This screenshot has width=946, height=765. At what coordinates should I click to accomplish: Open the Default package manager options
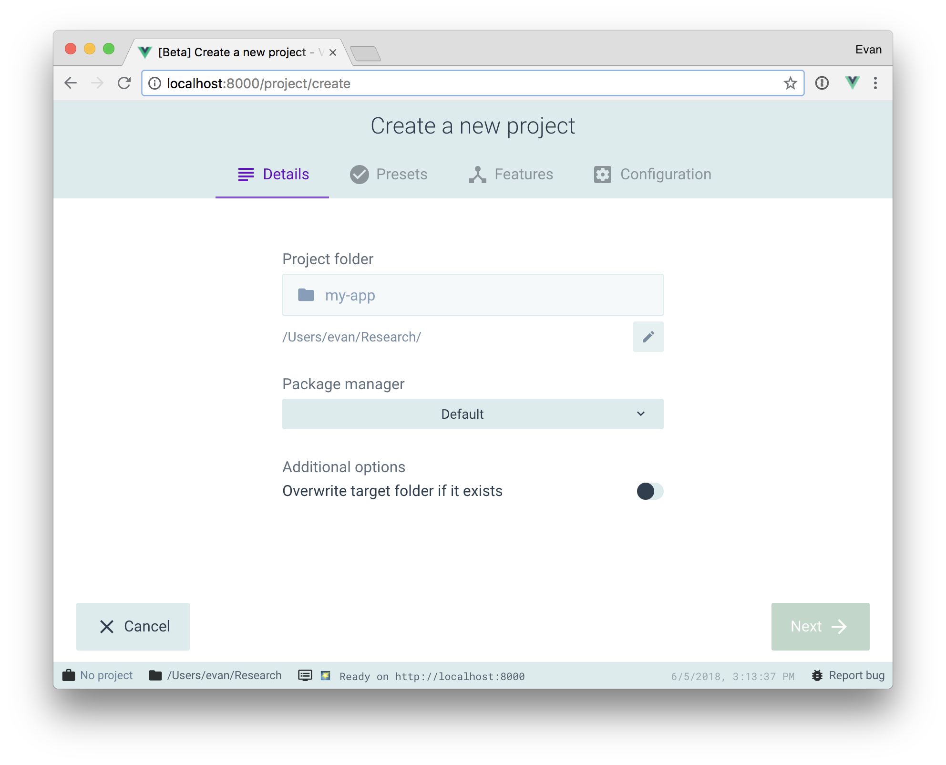pyautogui.click(x=472, y=414)
